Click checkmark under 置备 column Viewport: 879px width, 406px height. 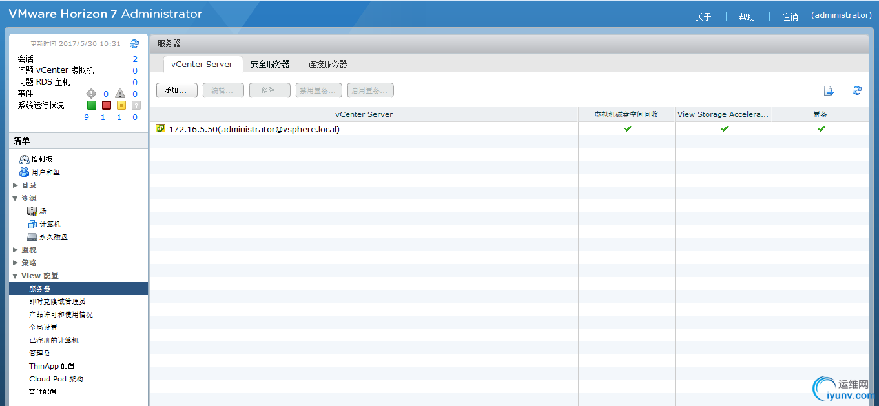click(x=821, y=128)
